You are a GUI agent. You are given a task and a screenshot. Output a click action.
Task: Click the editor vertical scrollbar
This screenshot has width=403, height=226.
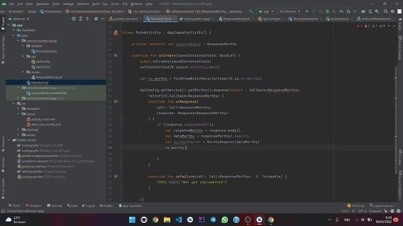[395, 121]
